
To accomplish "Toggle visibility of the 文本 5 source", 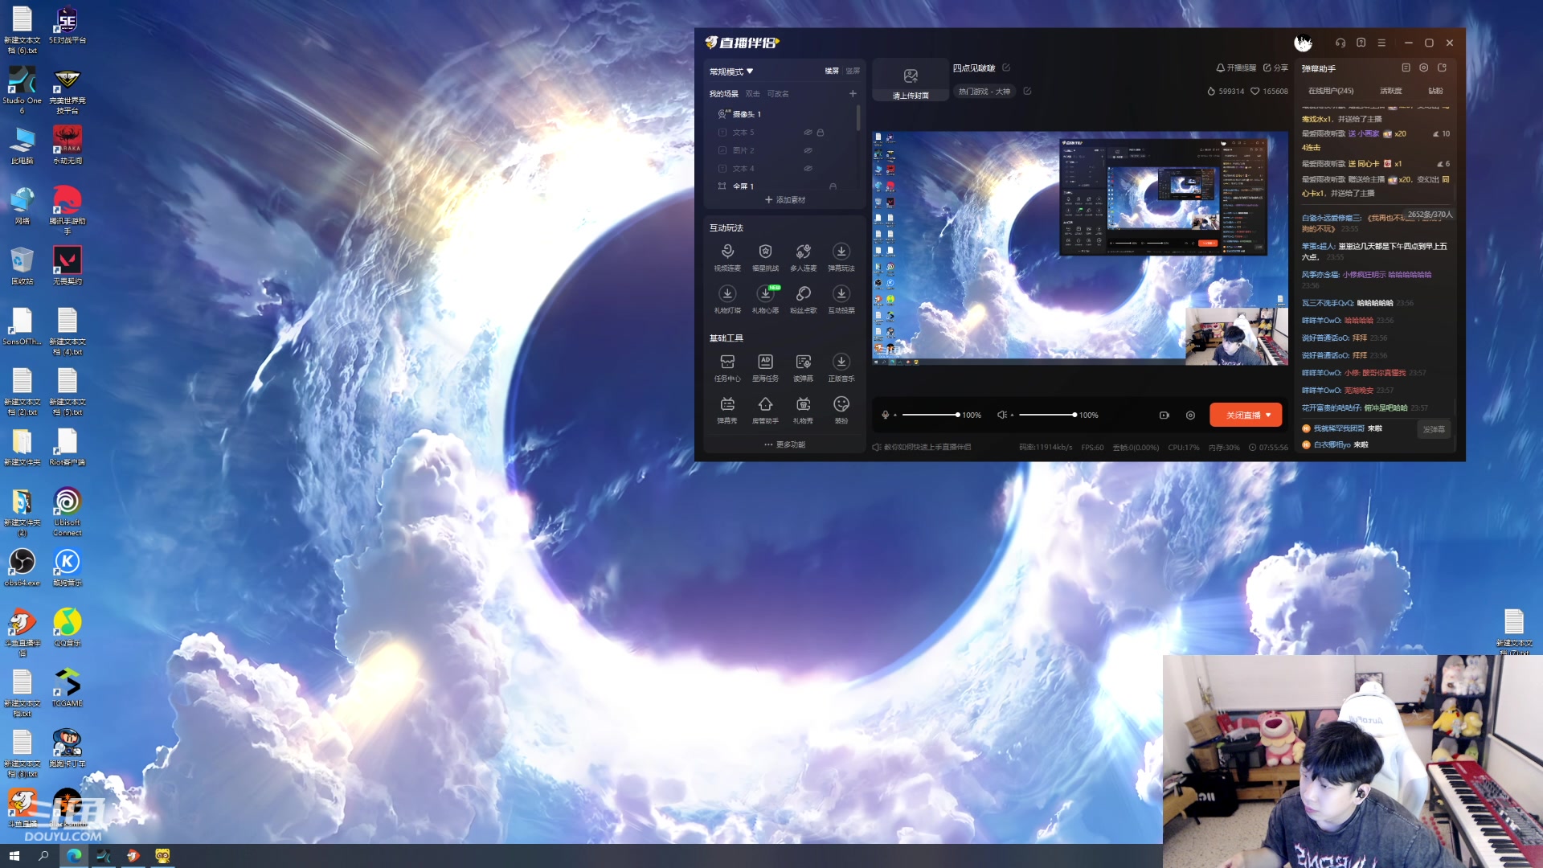I will (x=808, y=133).
